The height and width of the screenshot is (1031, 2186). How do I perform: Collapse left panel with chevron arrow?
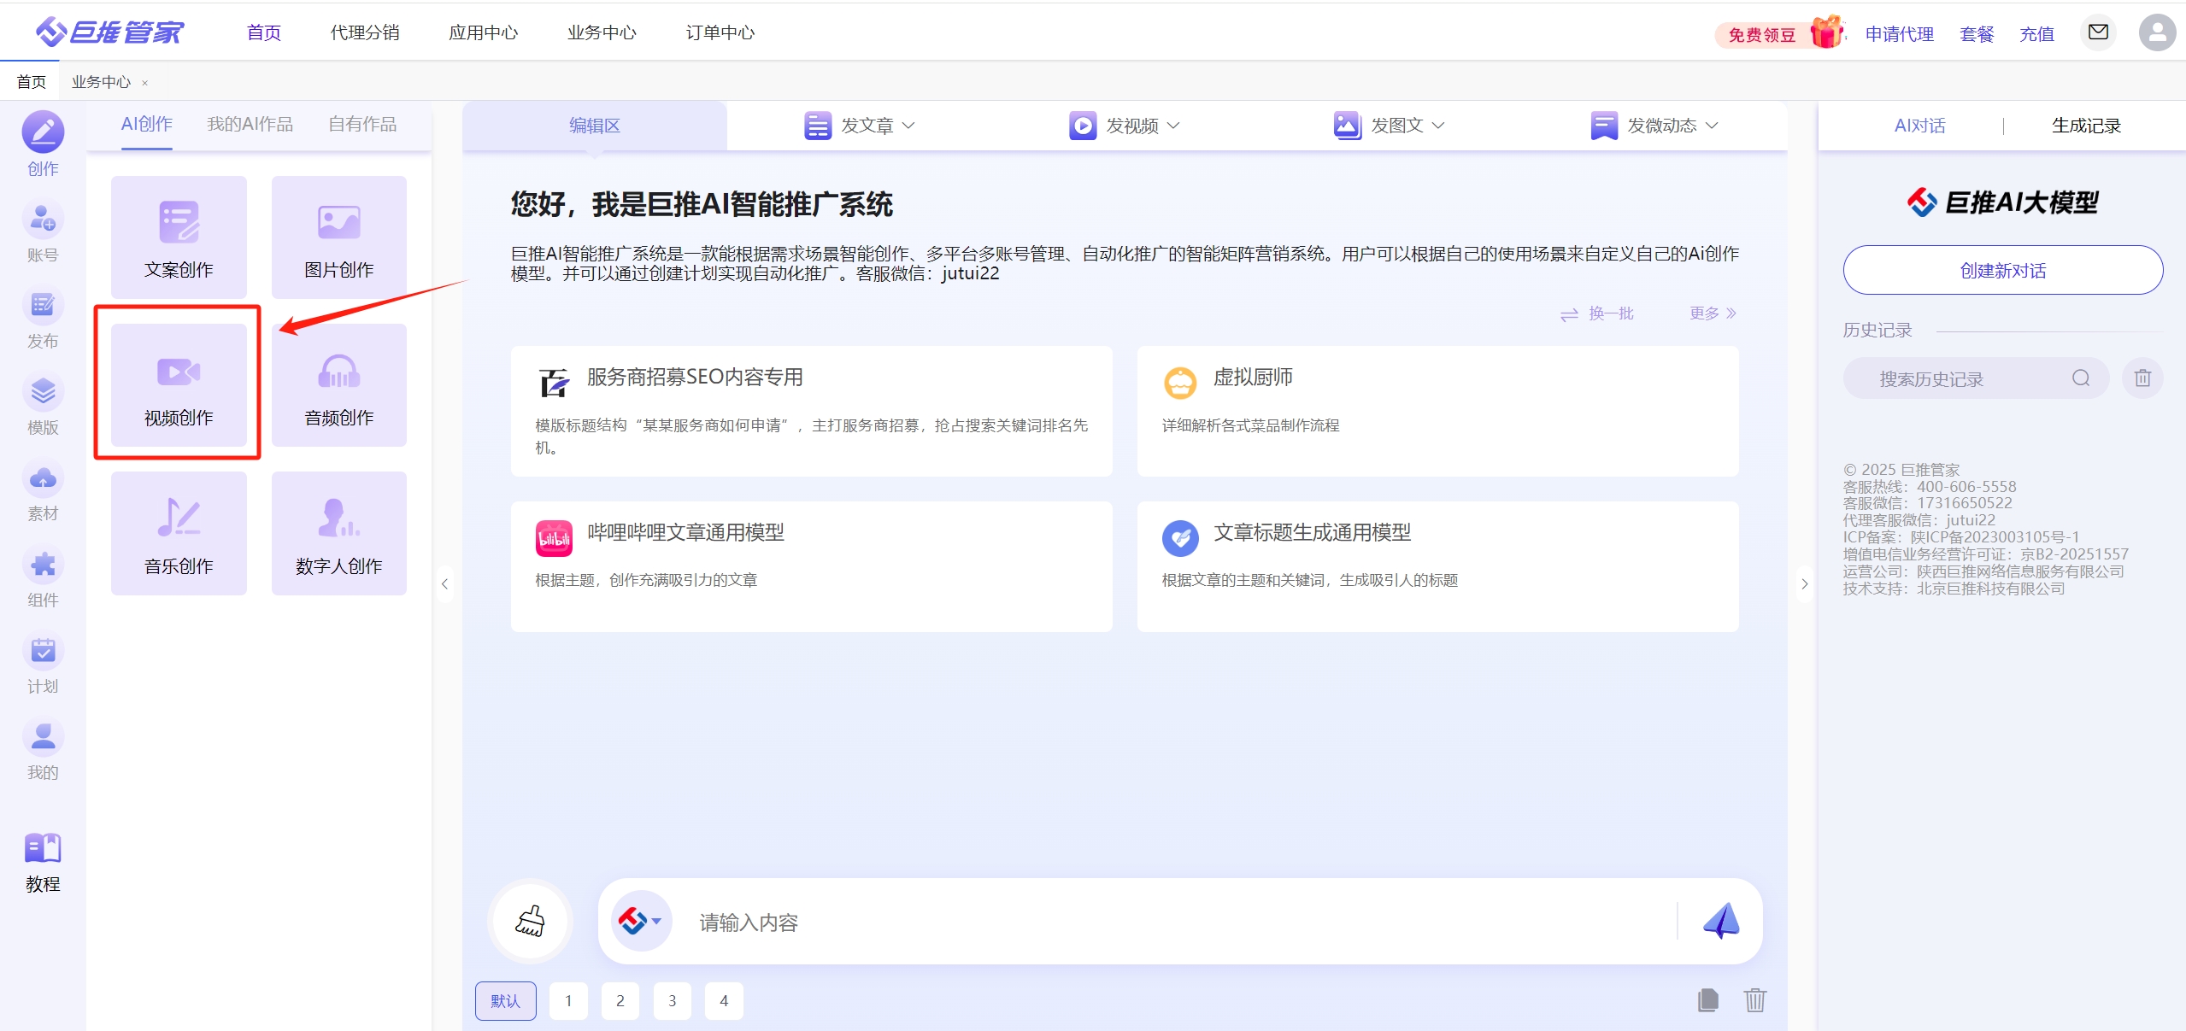click(x=444, y=584)
